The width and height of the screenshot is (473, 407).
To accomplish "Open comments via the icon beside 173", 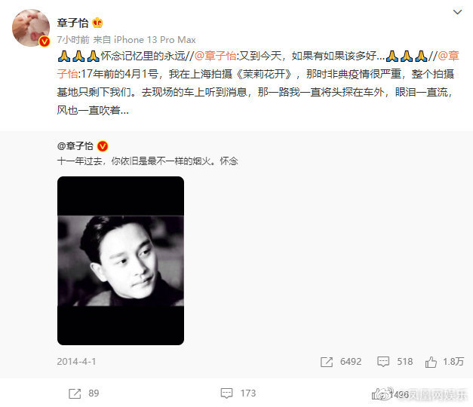I will click(226, 393).
